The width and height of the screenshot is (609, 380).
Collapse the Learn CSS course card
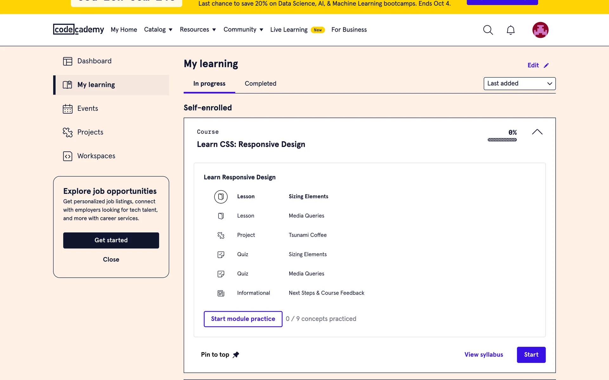coord(537,132)
